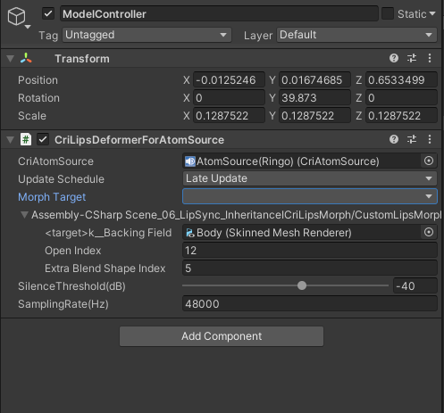The height and width of the screenshot is (413, 444).
Task: Click the Add Component button
Action: (x=222, y=336)
